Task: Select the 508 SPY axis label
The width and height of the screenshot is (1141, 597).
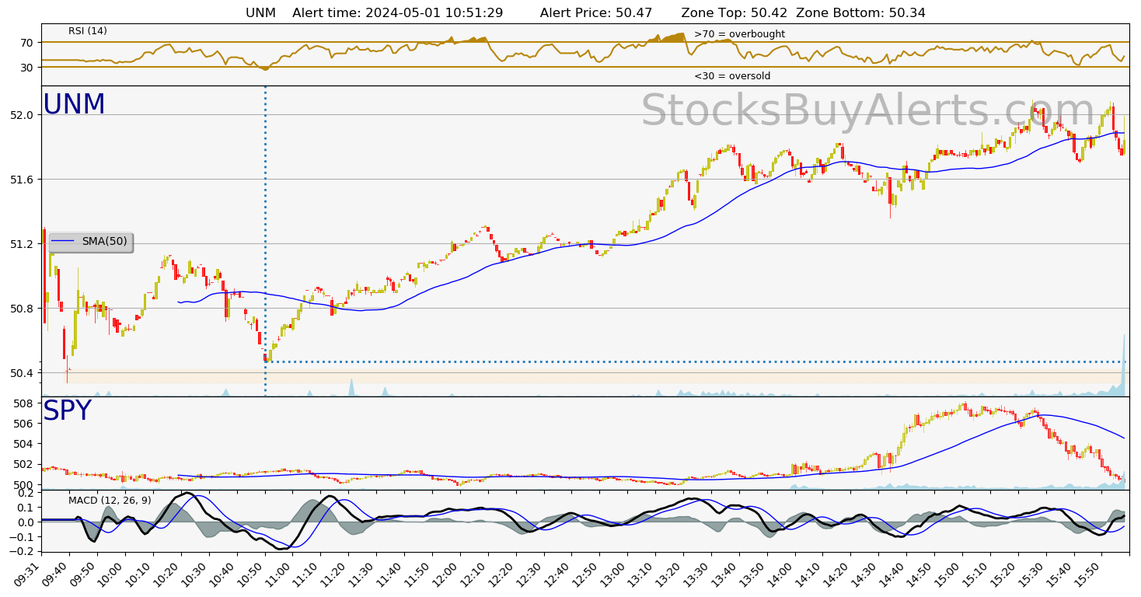Action: 24,403
